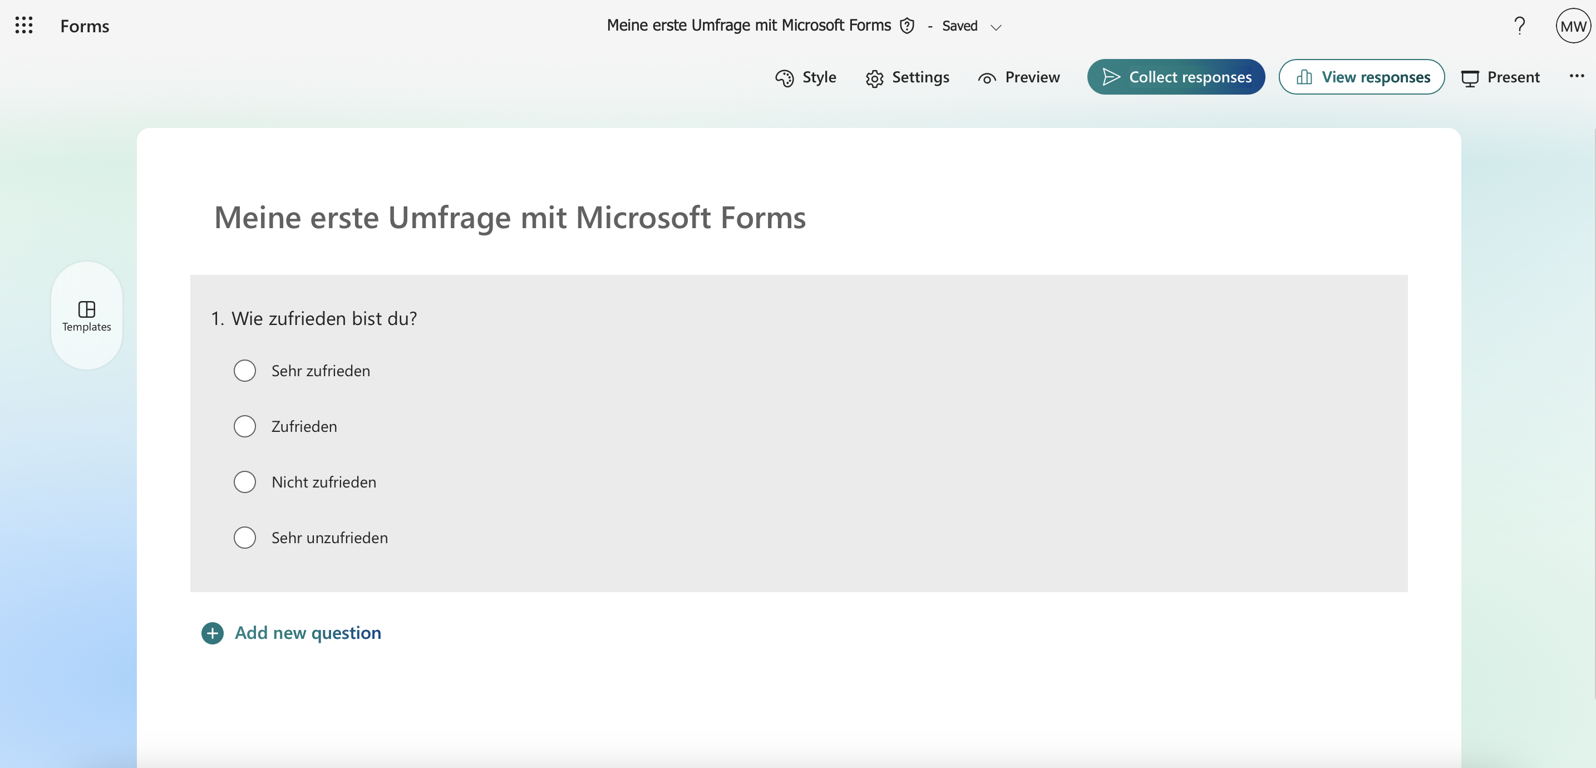This screenshot has height=768, width=1596.
Task: Select question 'Wie zufrieden bist du?'
Action: pyautogui.click(x=324, y=318)
